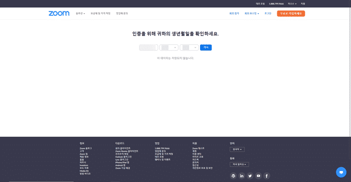Expand the 회의 호스팅 menu
The height and width of the screenshot is (182, 351).
pos(252,14)
